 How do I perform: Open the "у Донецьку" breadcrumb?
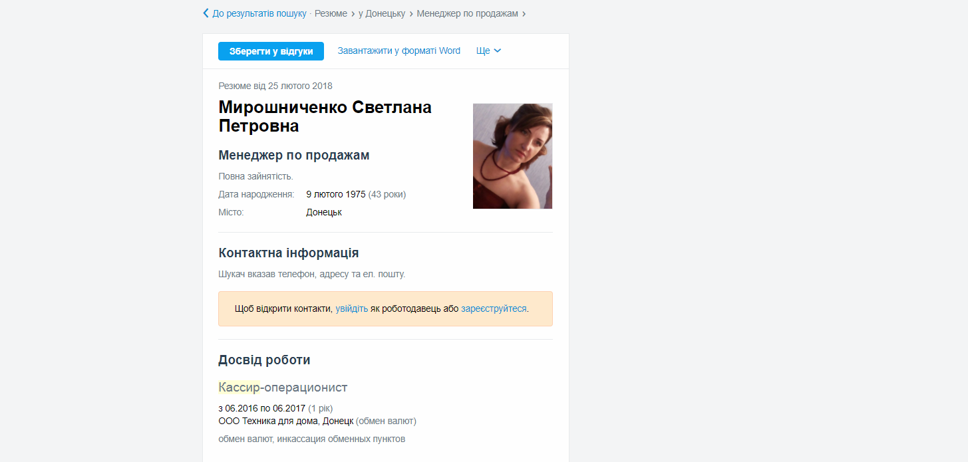pyautogui.click(x=382, y=13)
